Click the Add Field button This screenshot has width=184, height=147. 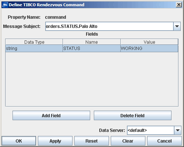tap(51, 115)
